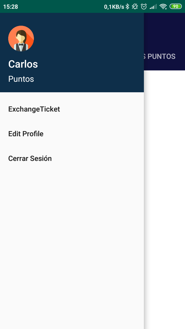This screenshot has width=185, height=329.
Task: Tap the Carlos username text
Action: (23, 64)
